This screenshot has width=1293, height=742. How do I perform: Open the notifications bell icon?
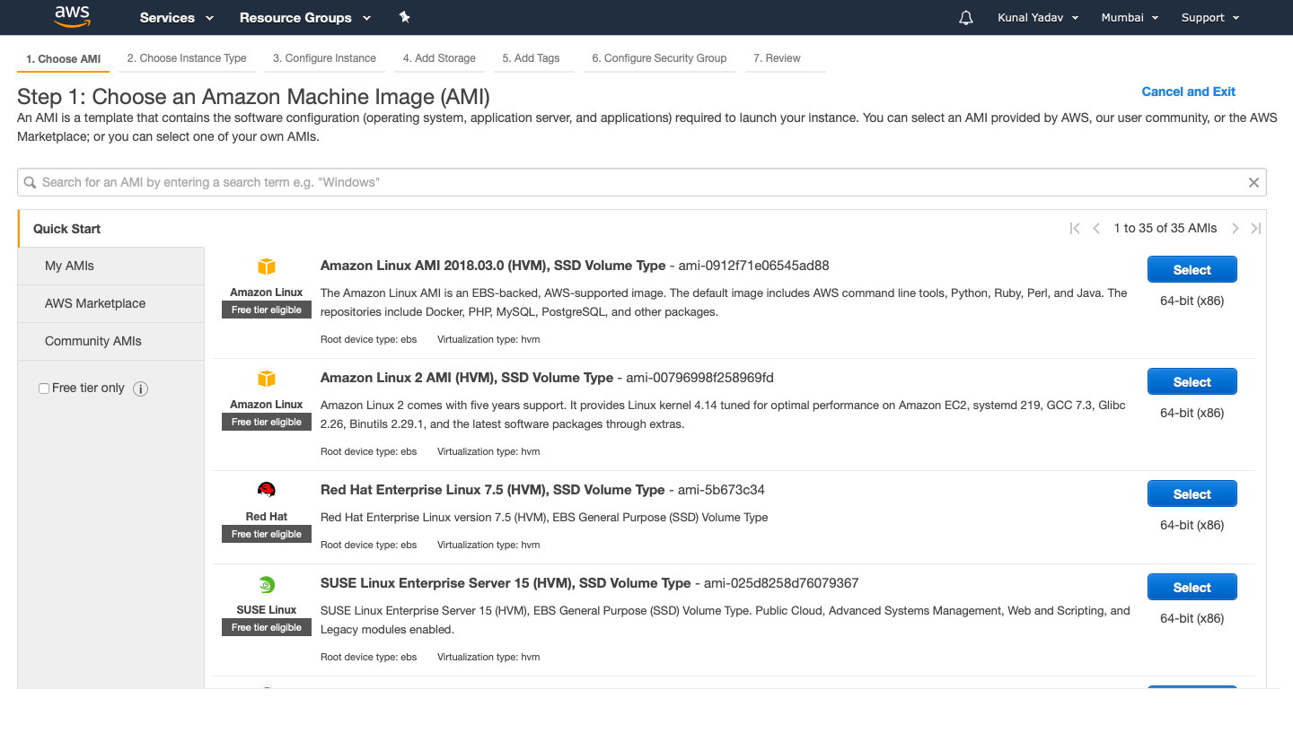(966, 18)
